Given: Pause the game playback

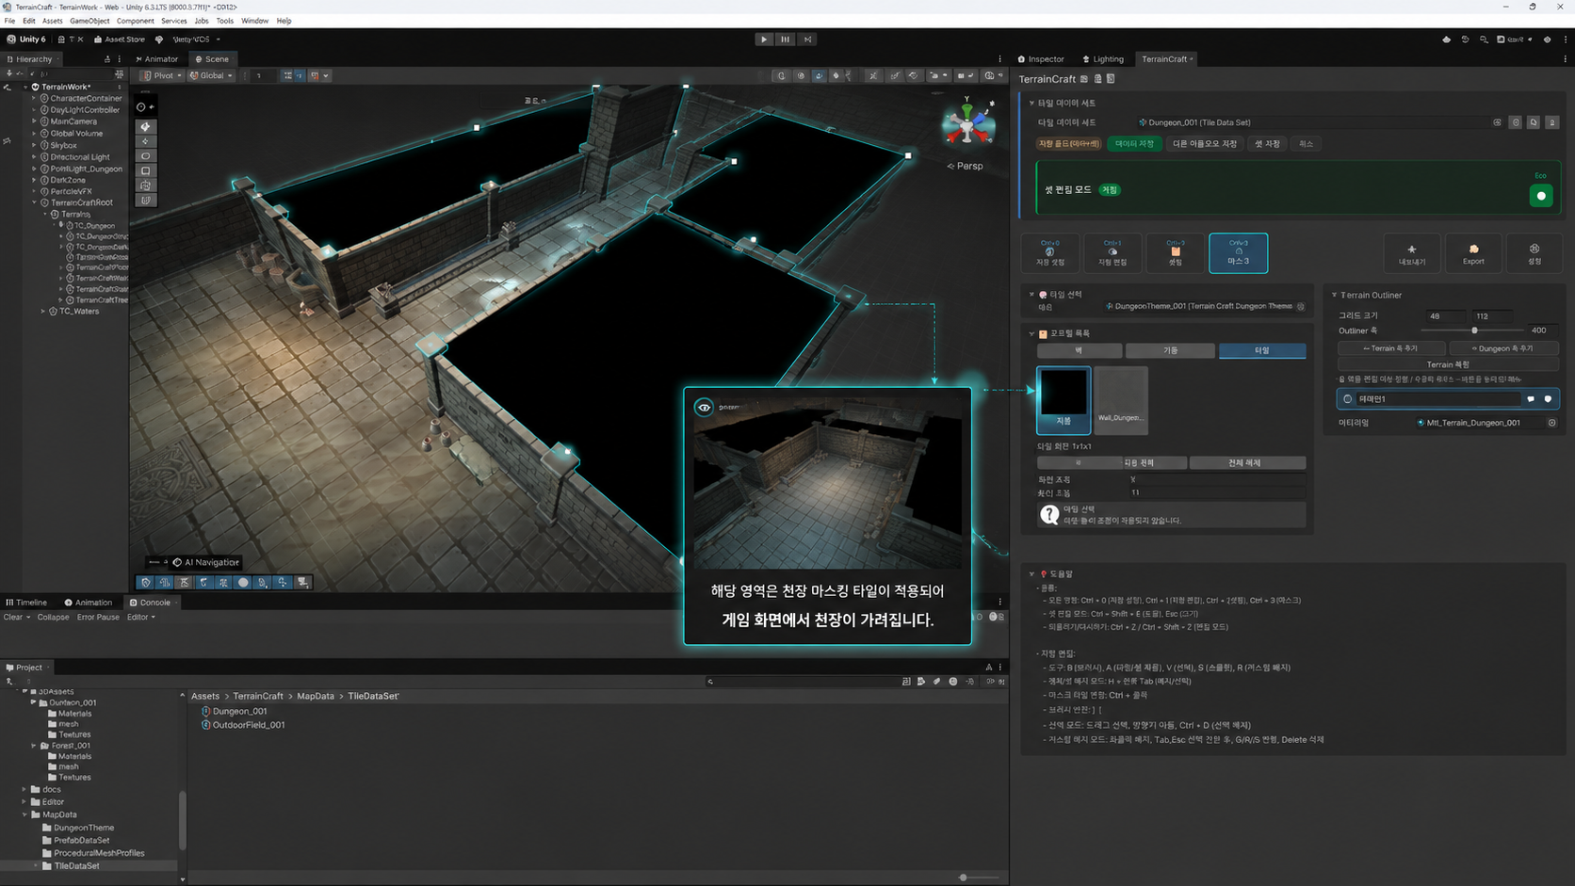Looking at the screenshot, I should 785,40.
